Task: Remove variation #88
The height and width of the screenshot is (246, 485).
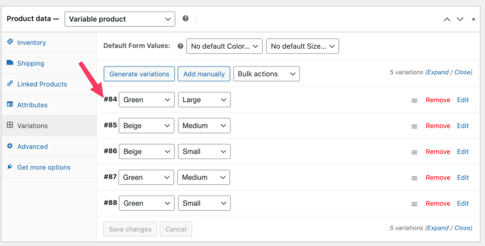Action: pos(437,204)
